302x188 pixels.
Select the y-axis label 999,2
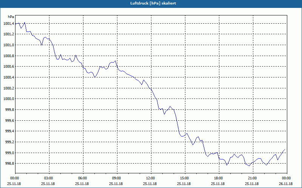click(x=10, y=142)
